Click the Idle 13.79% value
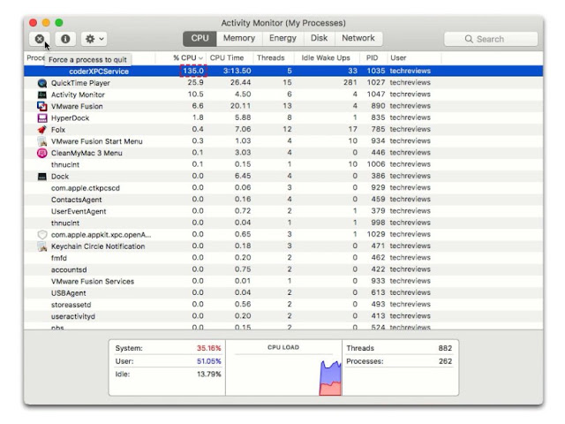 point(208,375)
